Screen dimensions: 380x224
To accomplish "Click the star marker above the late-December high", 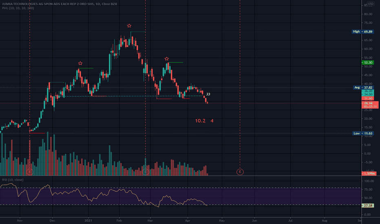I will click(80, 63).
